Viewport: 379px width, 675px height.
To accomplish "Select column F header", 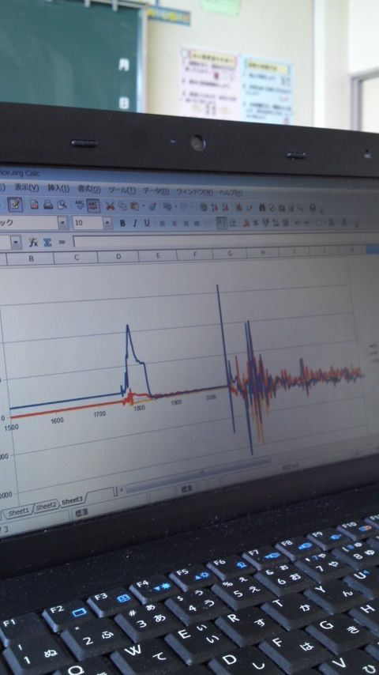I will pos(195,255).
